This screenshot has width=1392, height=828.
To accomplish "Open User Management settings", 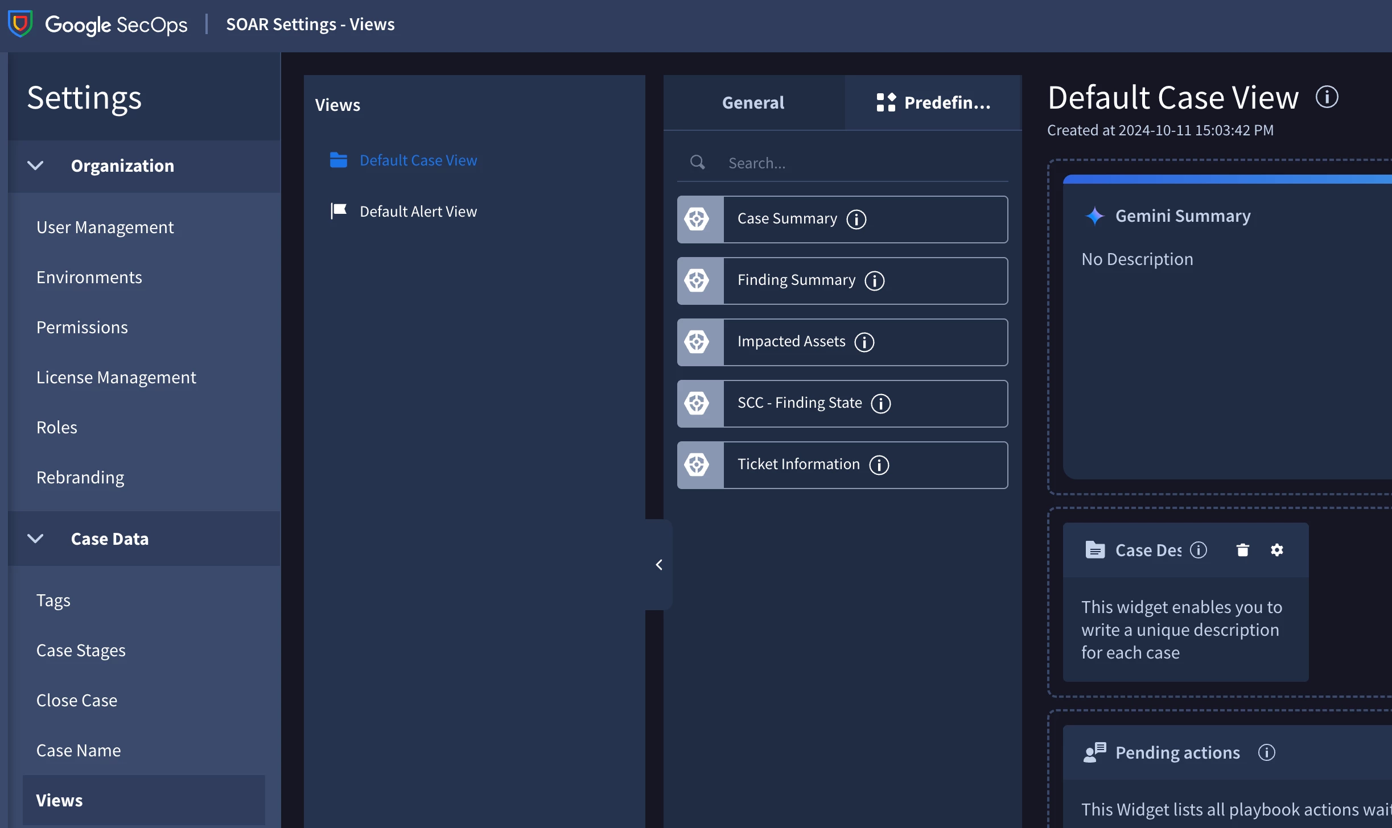I will [x=105, y=227].
